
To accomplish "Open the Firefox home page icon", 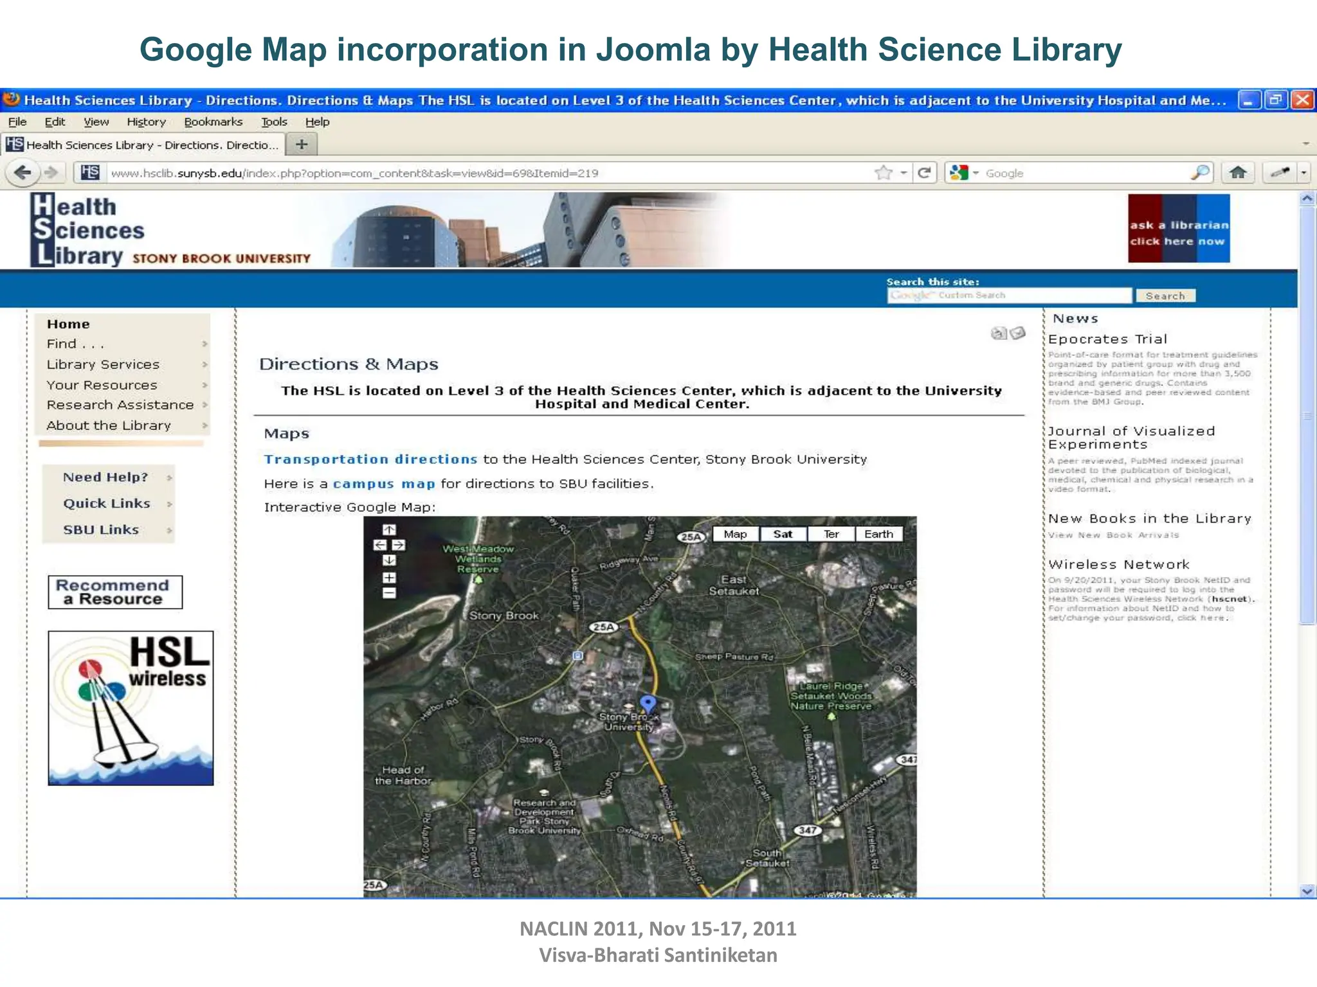I will tap(1237, 172).
